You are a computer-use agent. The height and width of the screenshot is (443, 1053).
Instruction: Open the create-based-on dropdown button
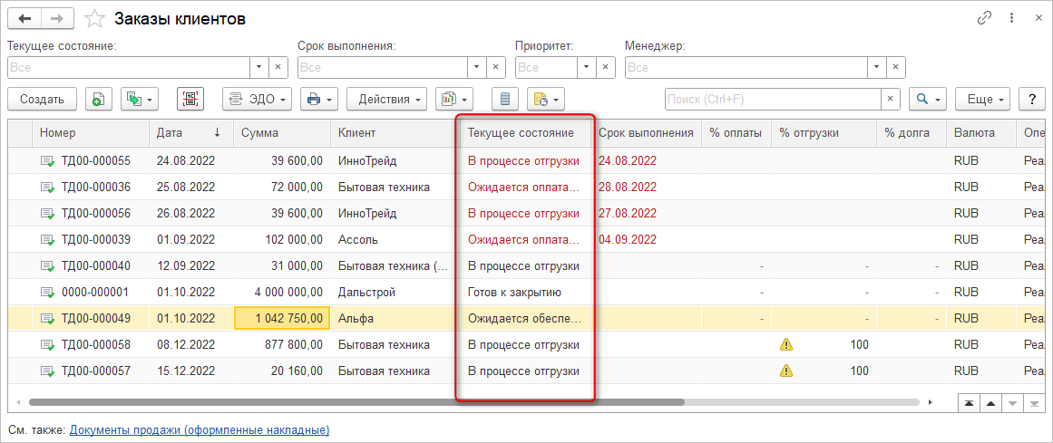pyautogui.click(x=140, y=100)
